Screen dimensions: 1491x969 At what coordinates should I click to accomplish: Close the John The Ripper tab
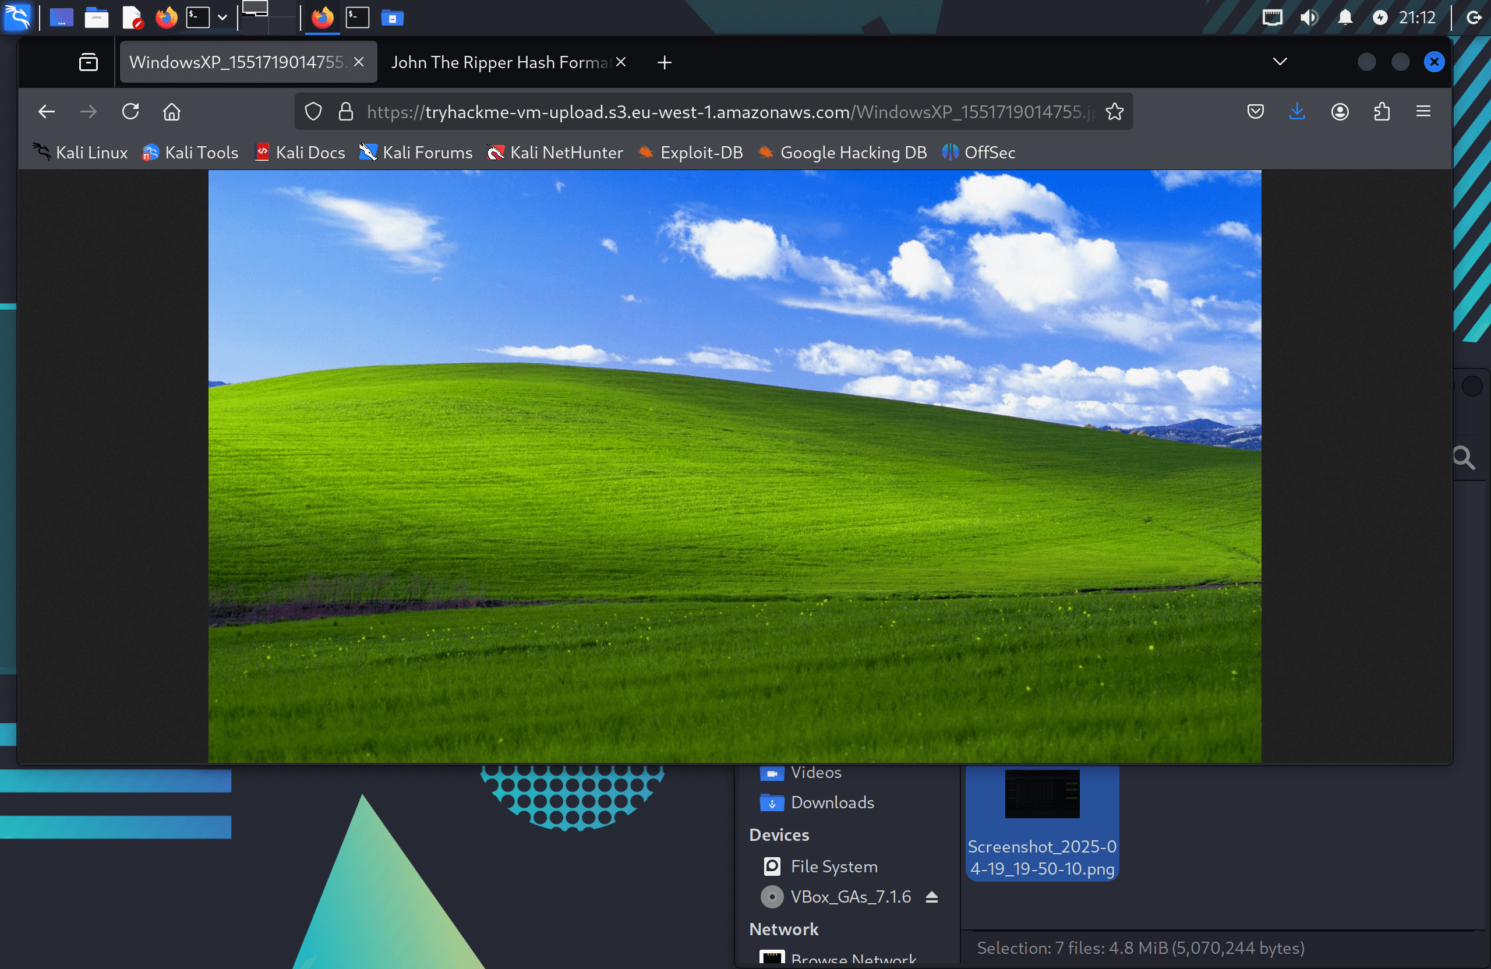621,62
